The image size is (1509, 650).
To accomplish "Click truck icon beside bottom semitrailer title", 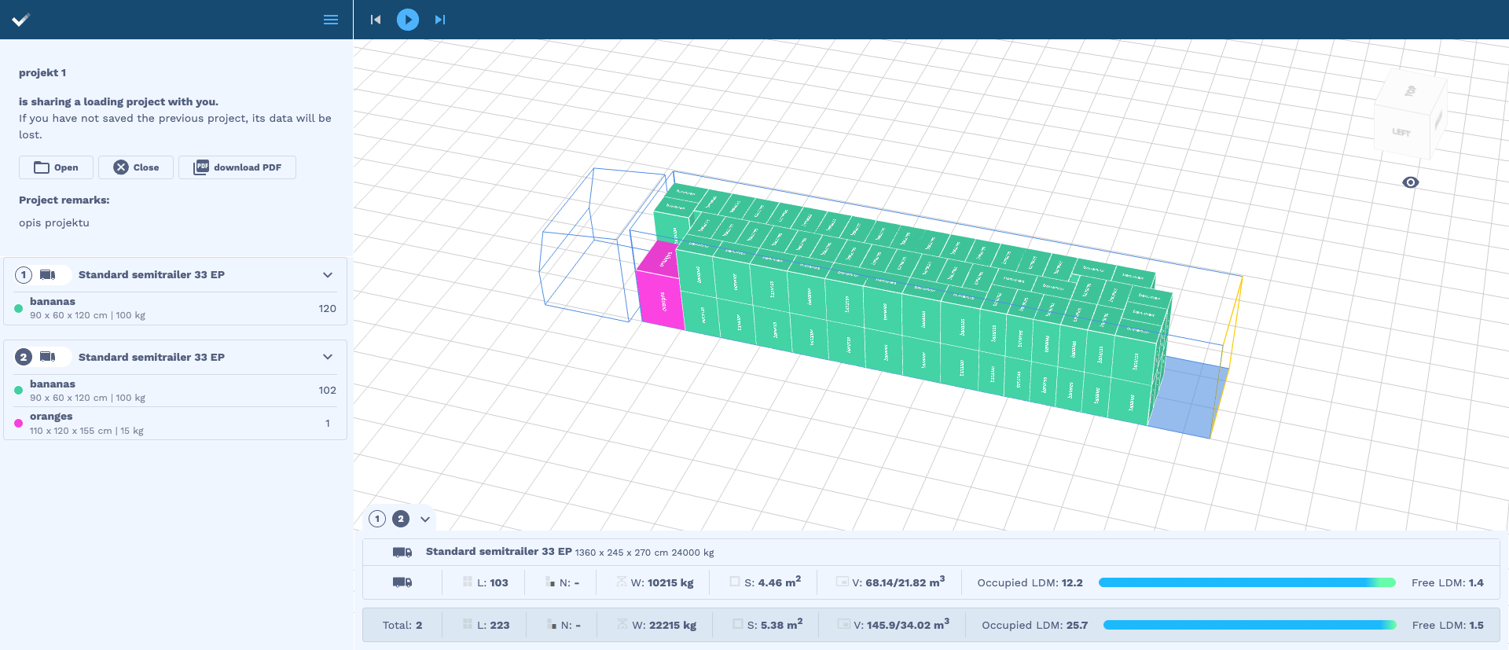I will [402, 553].
